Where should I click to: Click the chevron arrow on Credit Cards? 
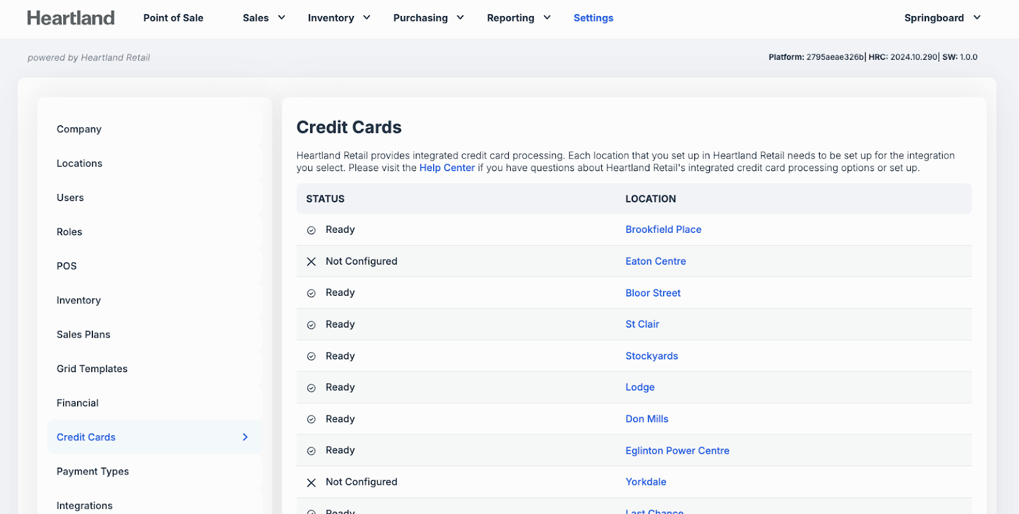tap(245, 437)
